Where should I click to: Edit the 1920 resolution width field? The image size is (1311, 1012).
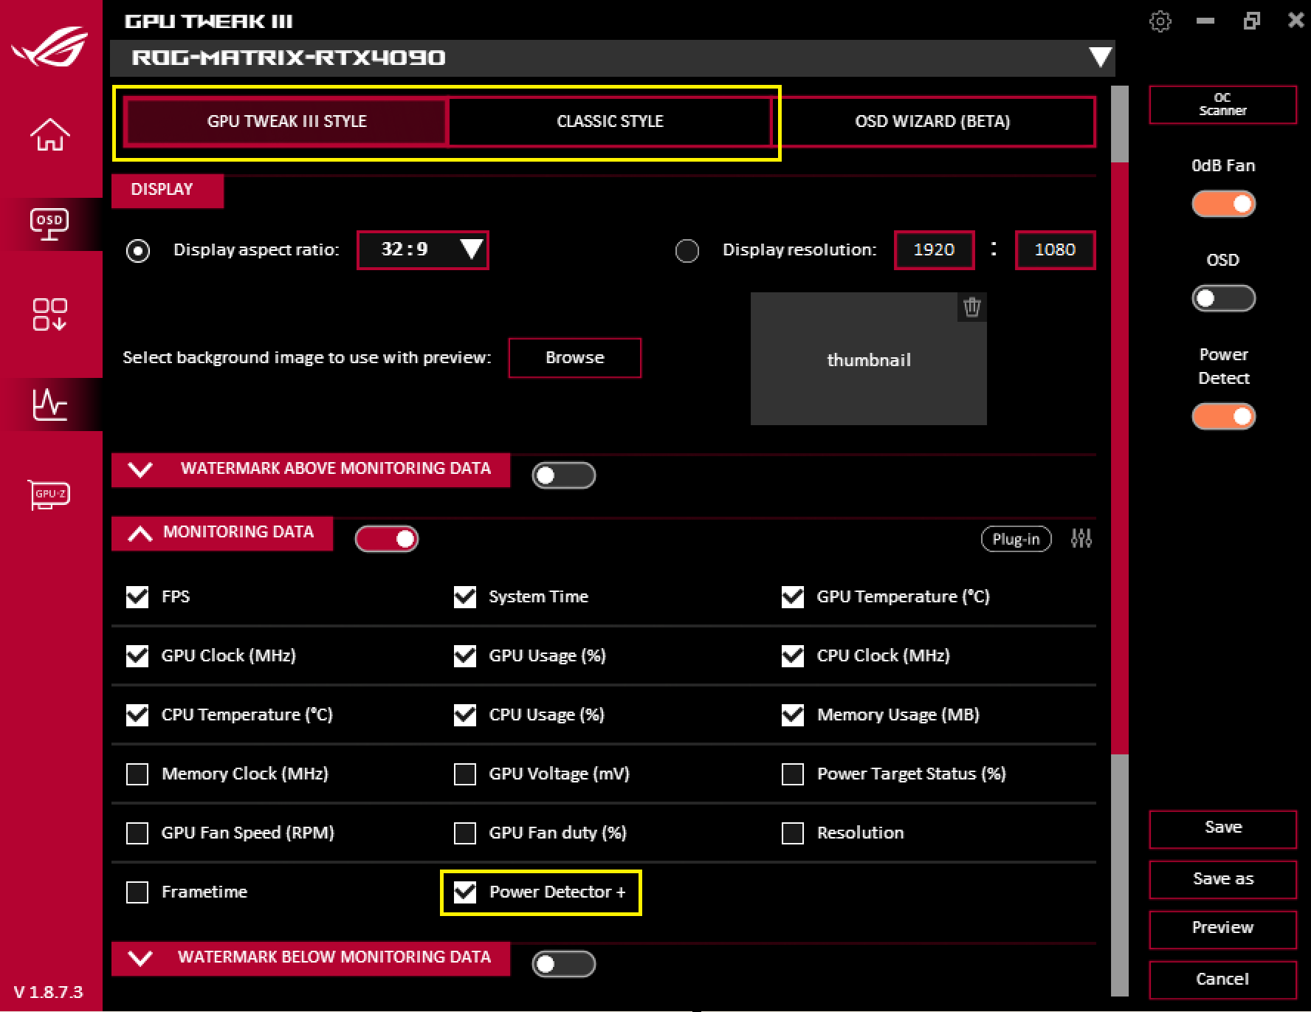pos(934,249)
